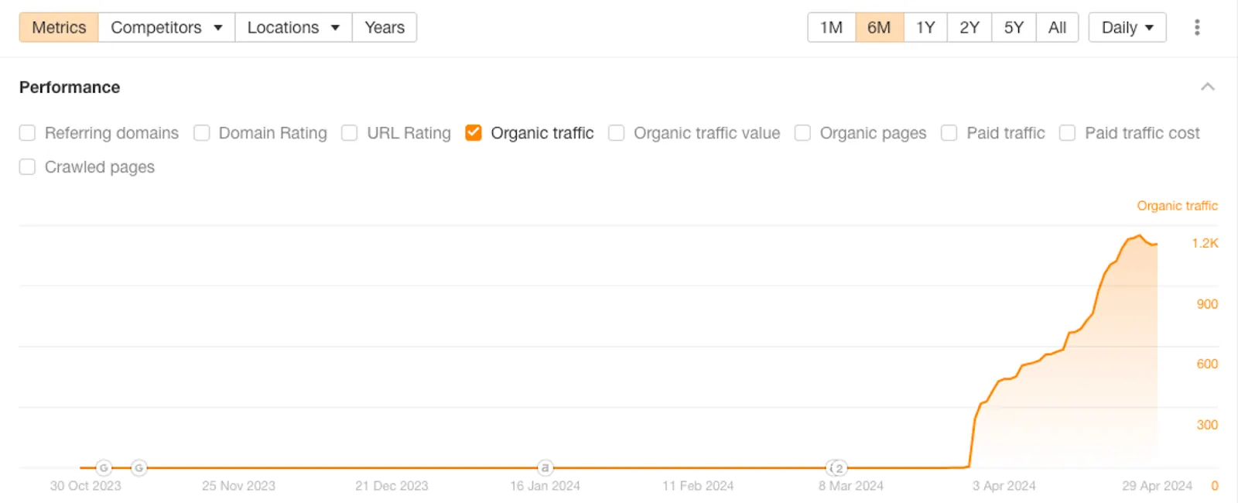Open the Competitors dropdown
Screen dimensions: 1238x503
166,28
